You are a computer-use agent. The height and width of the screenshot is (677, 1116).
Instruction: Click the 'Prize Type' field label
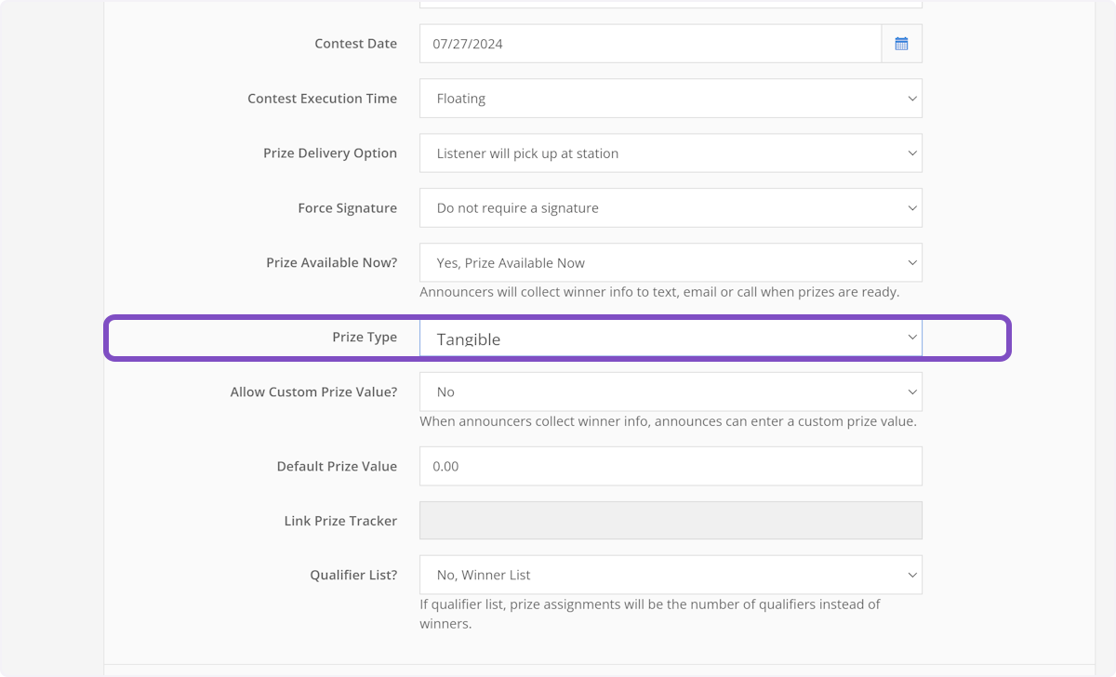[x=364, y=338]
